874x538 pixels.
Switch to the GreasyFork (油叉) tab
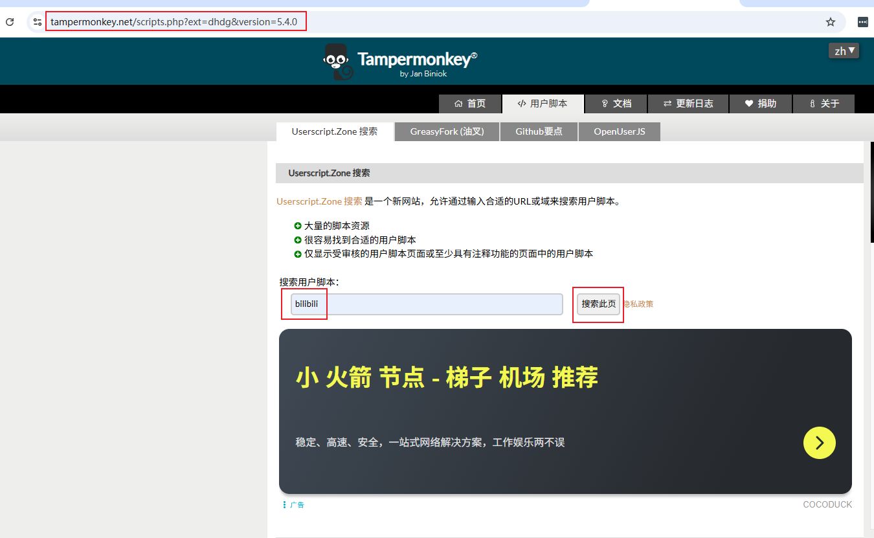(447, 131)
